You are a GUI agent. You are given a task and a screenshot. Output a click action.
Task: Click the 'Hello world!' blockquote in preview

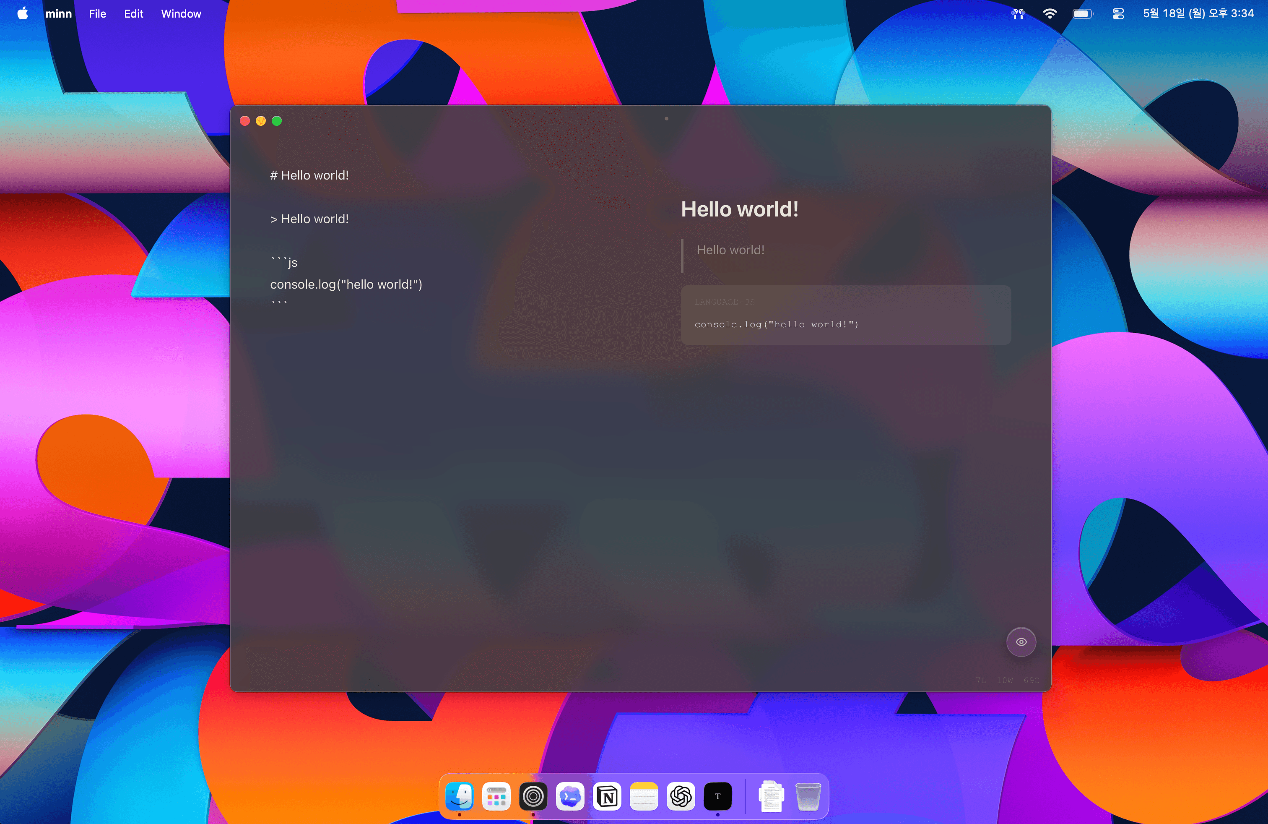tap(730, 250)
